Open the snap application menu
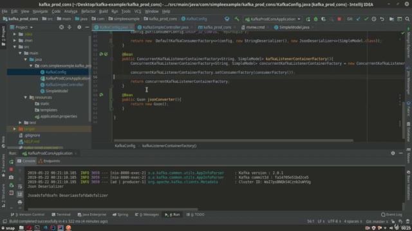Viewport: 412px width, 231px height. (x=8, y=228)
